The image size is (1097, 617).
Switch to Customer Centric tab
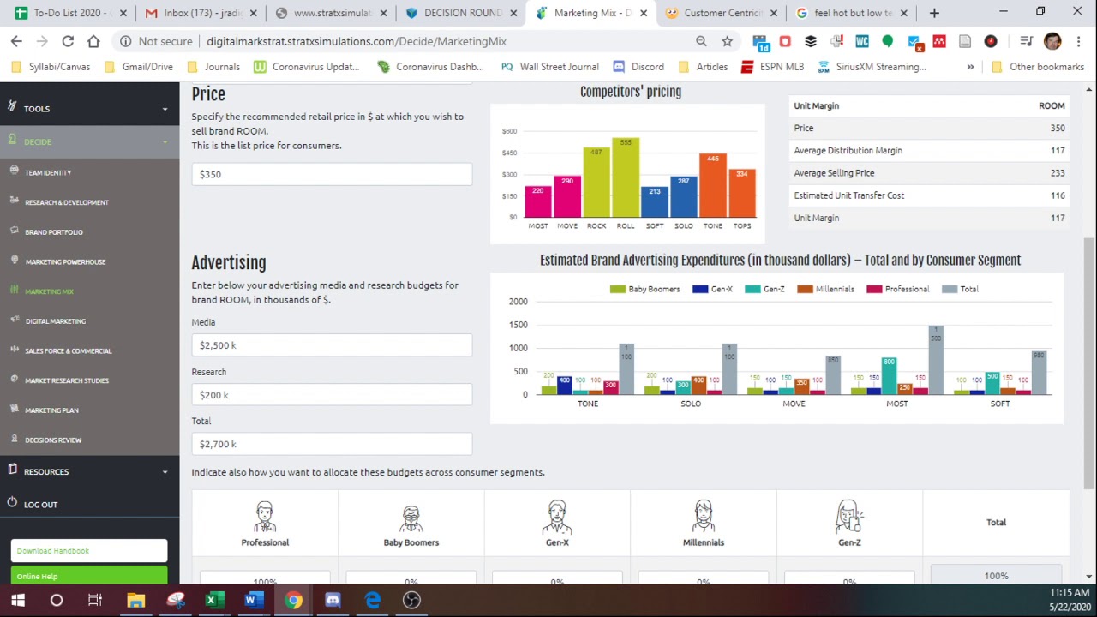click(x=722, y=13)
